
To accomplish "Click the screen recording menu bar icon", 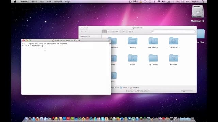I will 130,2.
